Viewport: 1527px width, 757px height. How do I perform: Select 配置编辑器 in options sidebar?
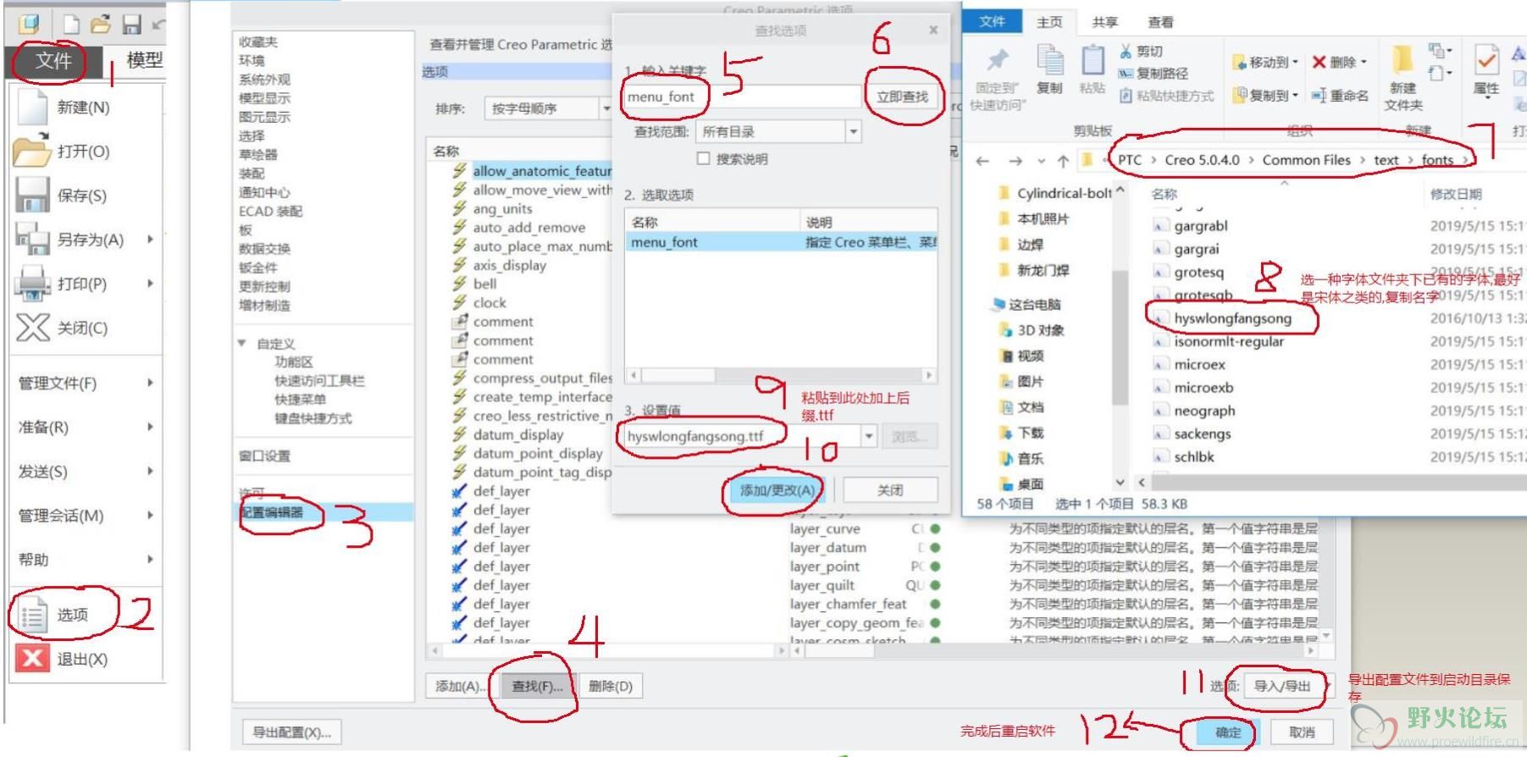coord(271,512)
